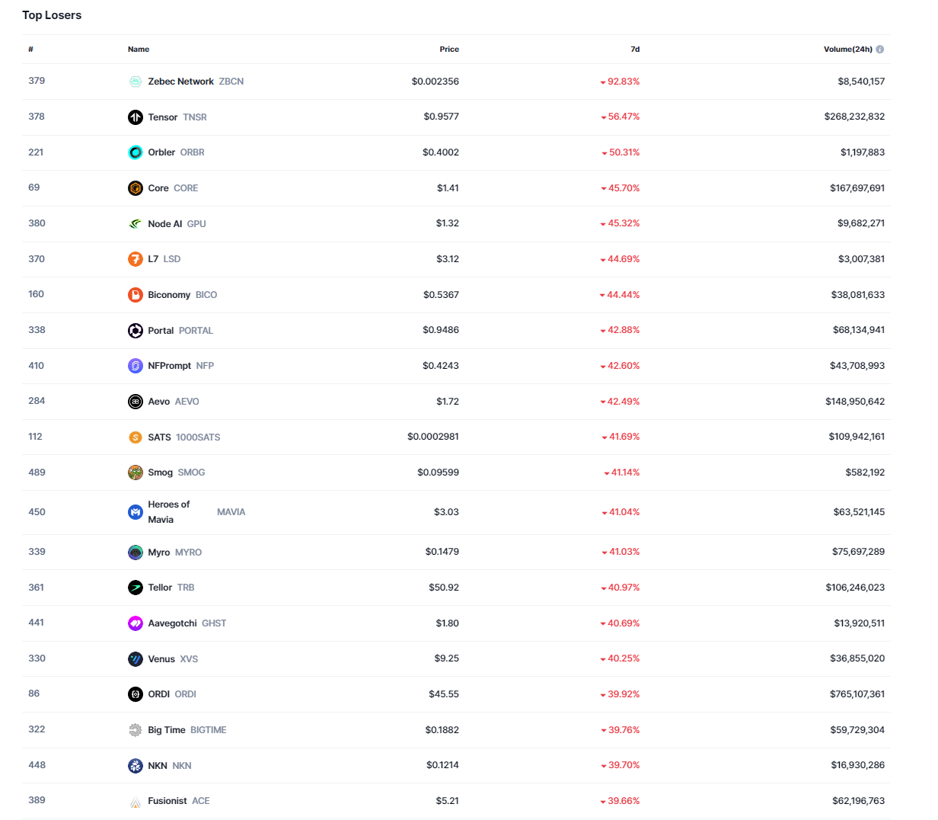This screenshot has height=820, width=938.
Task: Click the Tensor coin logo icon
Action: 136,117
